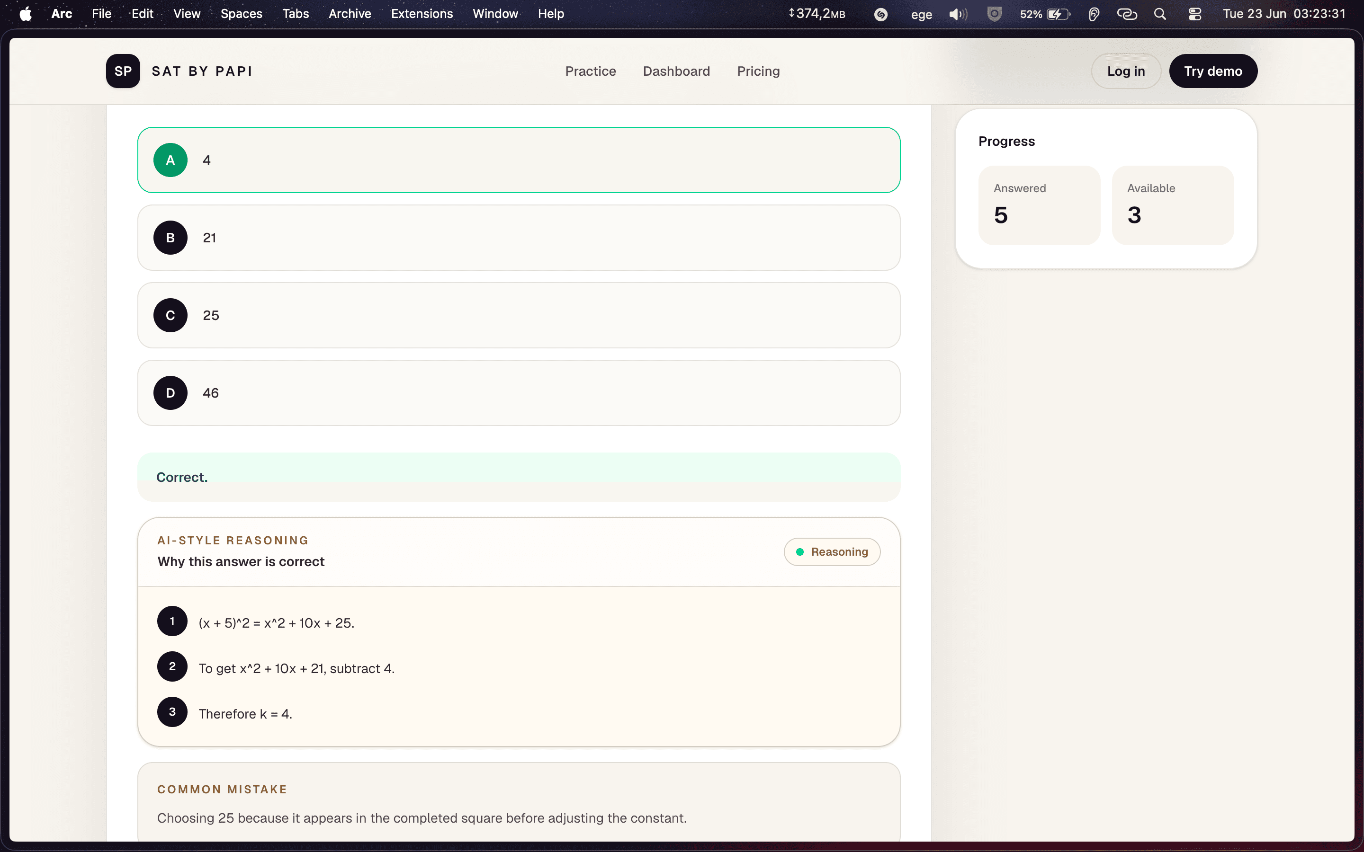Image resolution: width=1364 pixels, height=852 pixels.
Task: Open Spotlight search in menu bar
Action: pyautogui.click(x=1160, y=14)
